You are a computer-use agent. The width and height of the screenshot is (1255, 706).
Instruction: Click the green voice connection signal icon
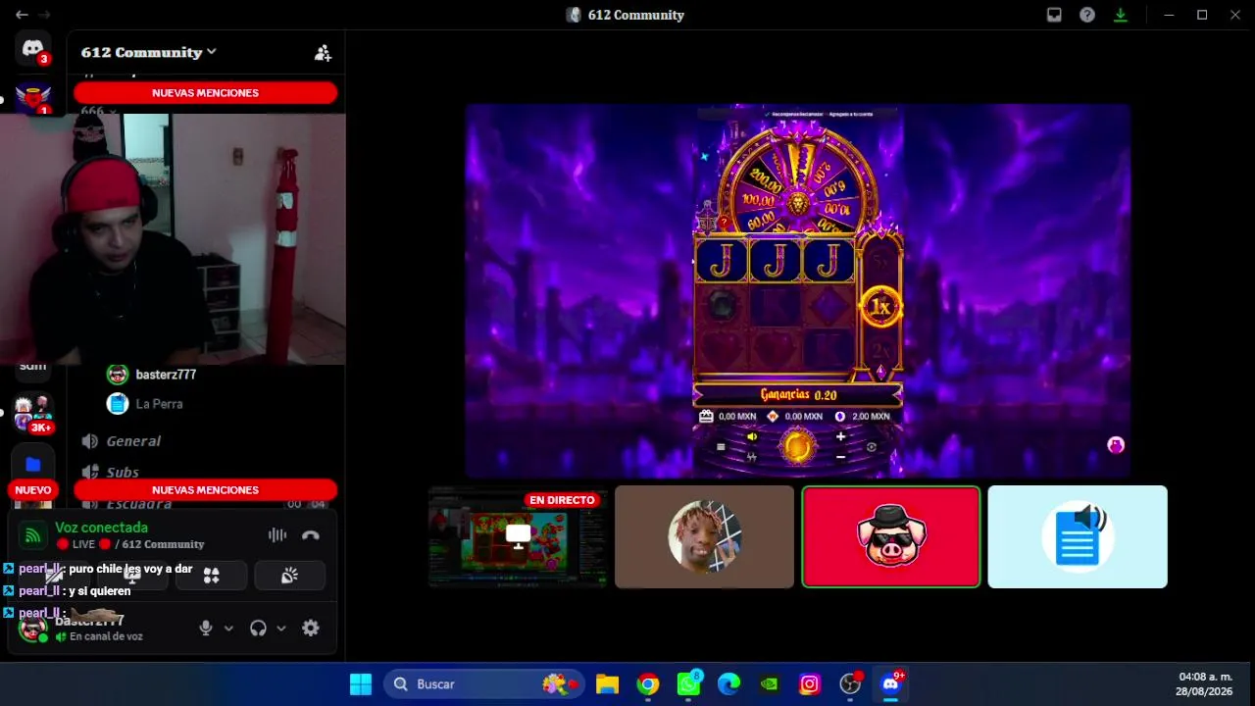[x=32, y=535]
